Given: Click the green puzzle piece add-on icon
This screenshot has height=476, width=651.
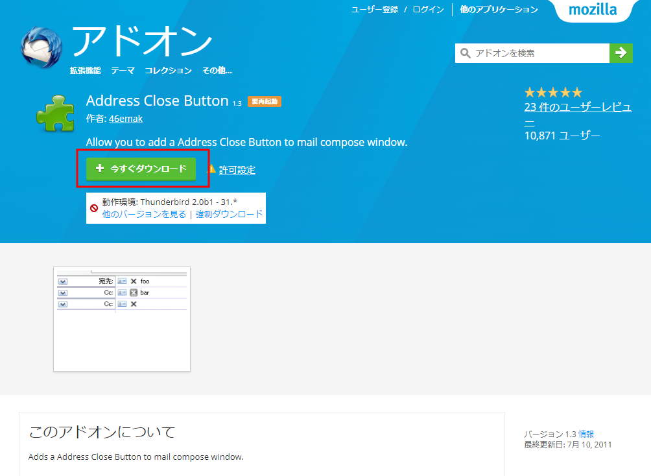Looking at the screenshot, I should point(56,113).
